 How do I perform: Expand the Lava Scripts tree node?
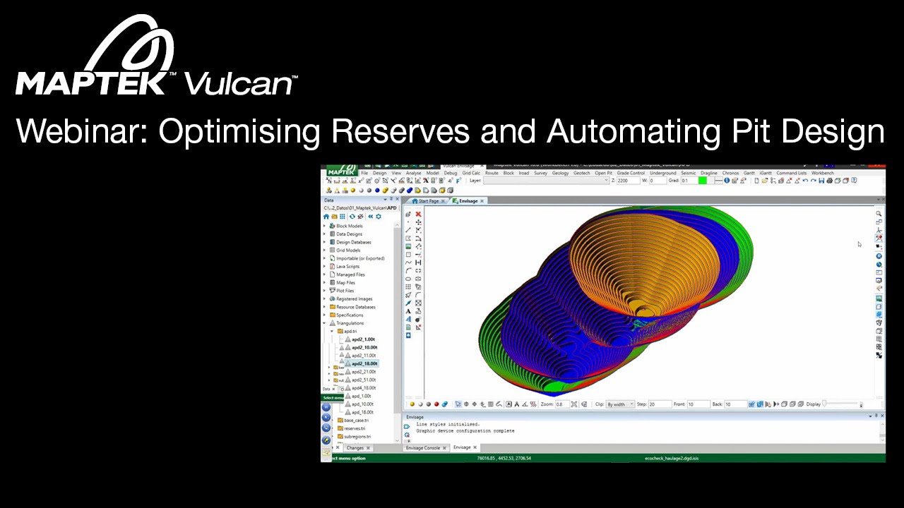pos(325,267)
